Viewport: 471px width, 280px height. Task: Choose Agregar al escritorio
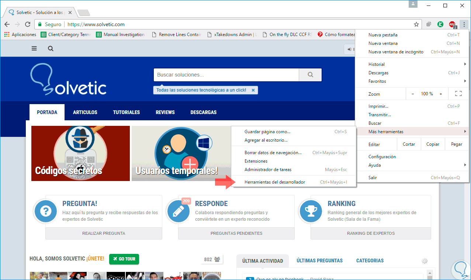pyautogui.click(x=294, y=140)
